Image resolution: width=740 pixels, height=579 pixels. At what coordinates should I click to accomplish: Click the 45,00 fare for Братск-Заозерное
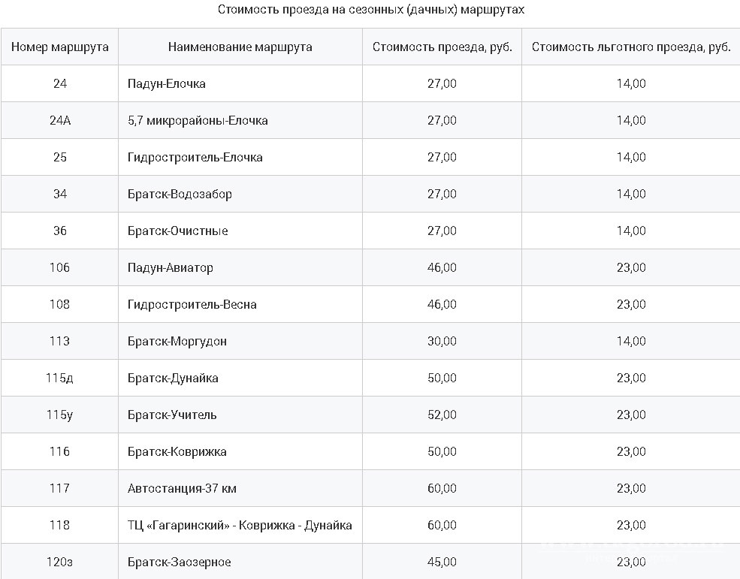(x=442, y=562)
